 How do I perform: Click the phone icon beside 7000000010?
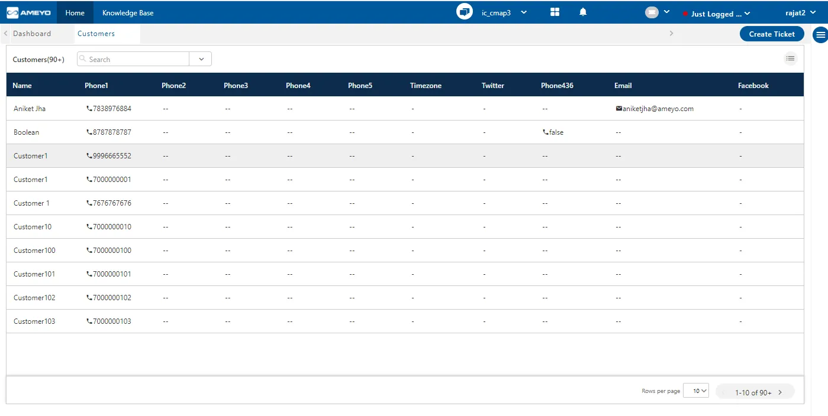[x=89, y=227]
